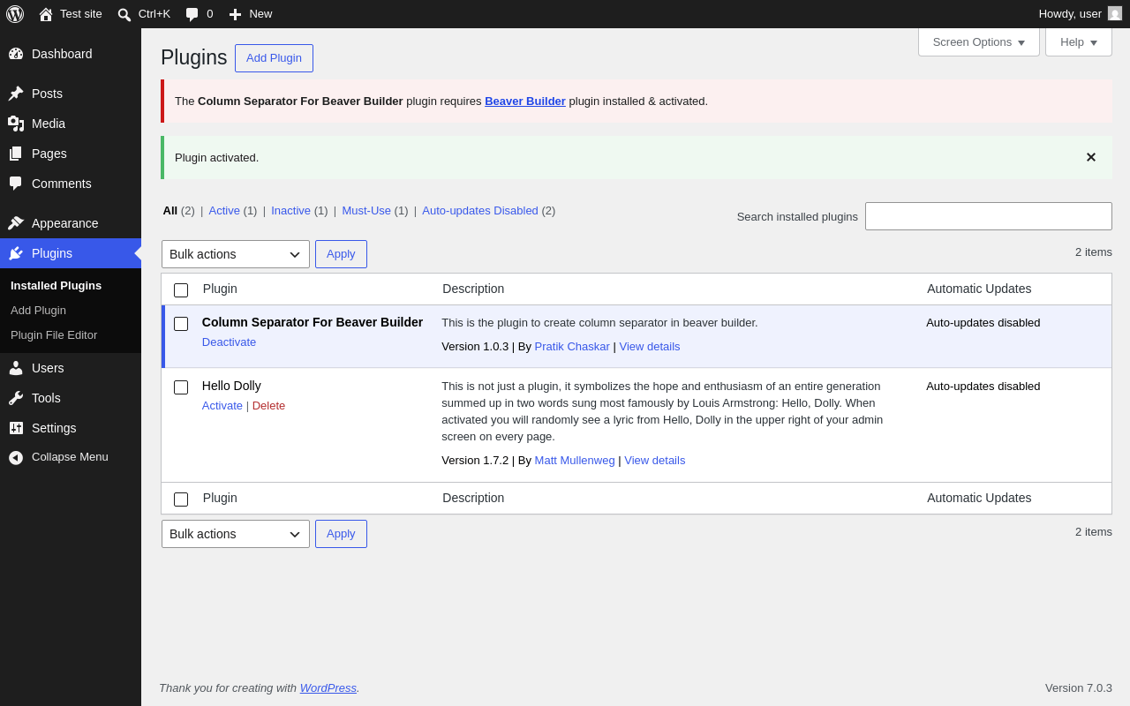Click the user avatar in admin bar

coord(1115,13)
